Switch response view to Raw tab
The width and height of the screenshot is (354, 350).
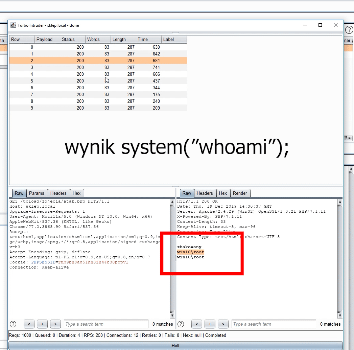(187, 193)
